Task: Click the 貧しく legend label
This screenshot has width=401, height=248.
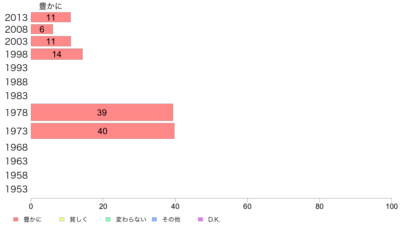Action: [78, 219]
